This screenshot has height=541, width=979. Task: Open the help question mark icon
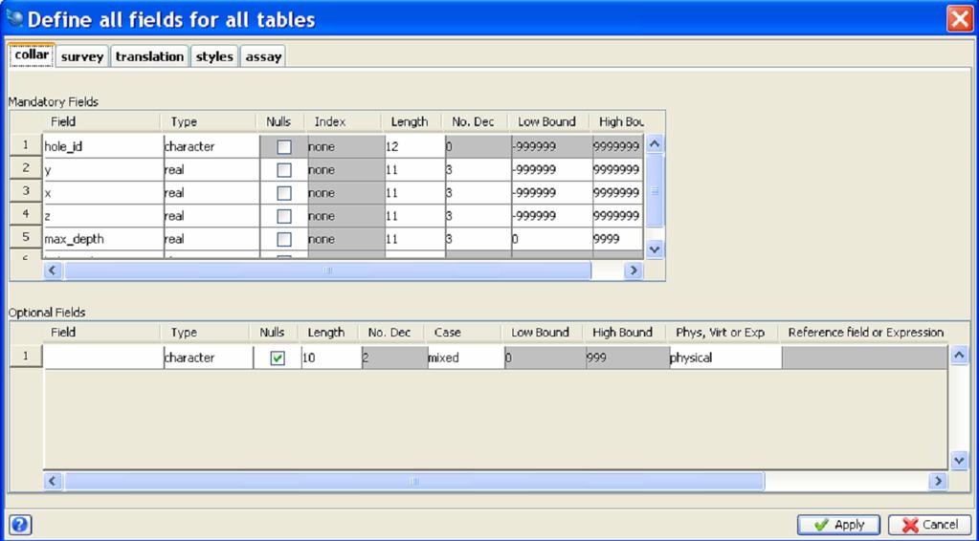pos(21,525)
